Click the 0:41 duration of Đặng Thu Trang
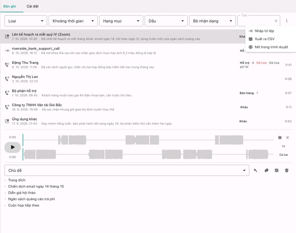 click(288, 65)
